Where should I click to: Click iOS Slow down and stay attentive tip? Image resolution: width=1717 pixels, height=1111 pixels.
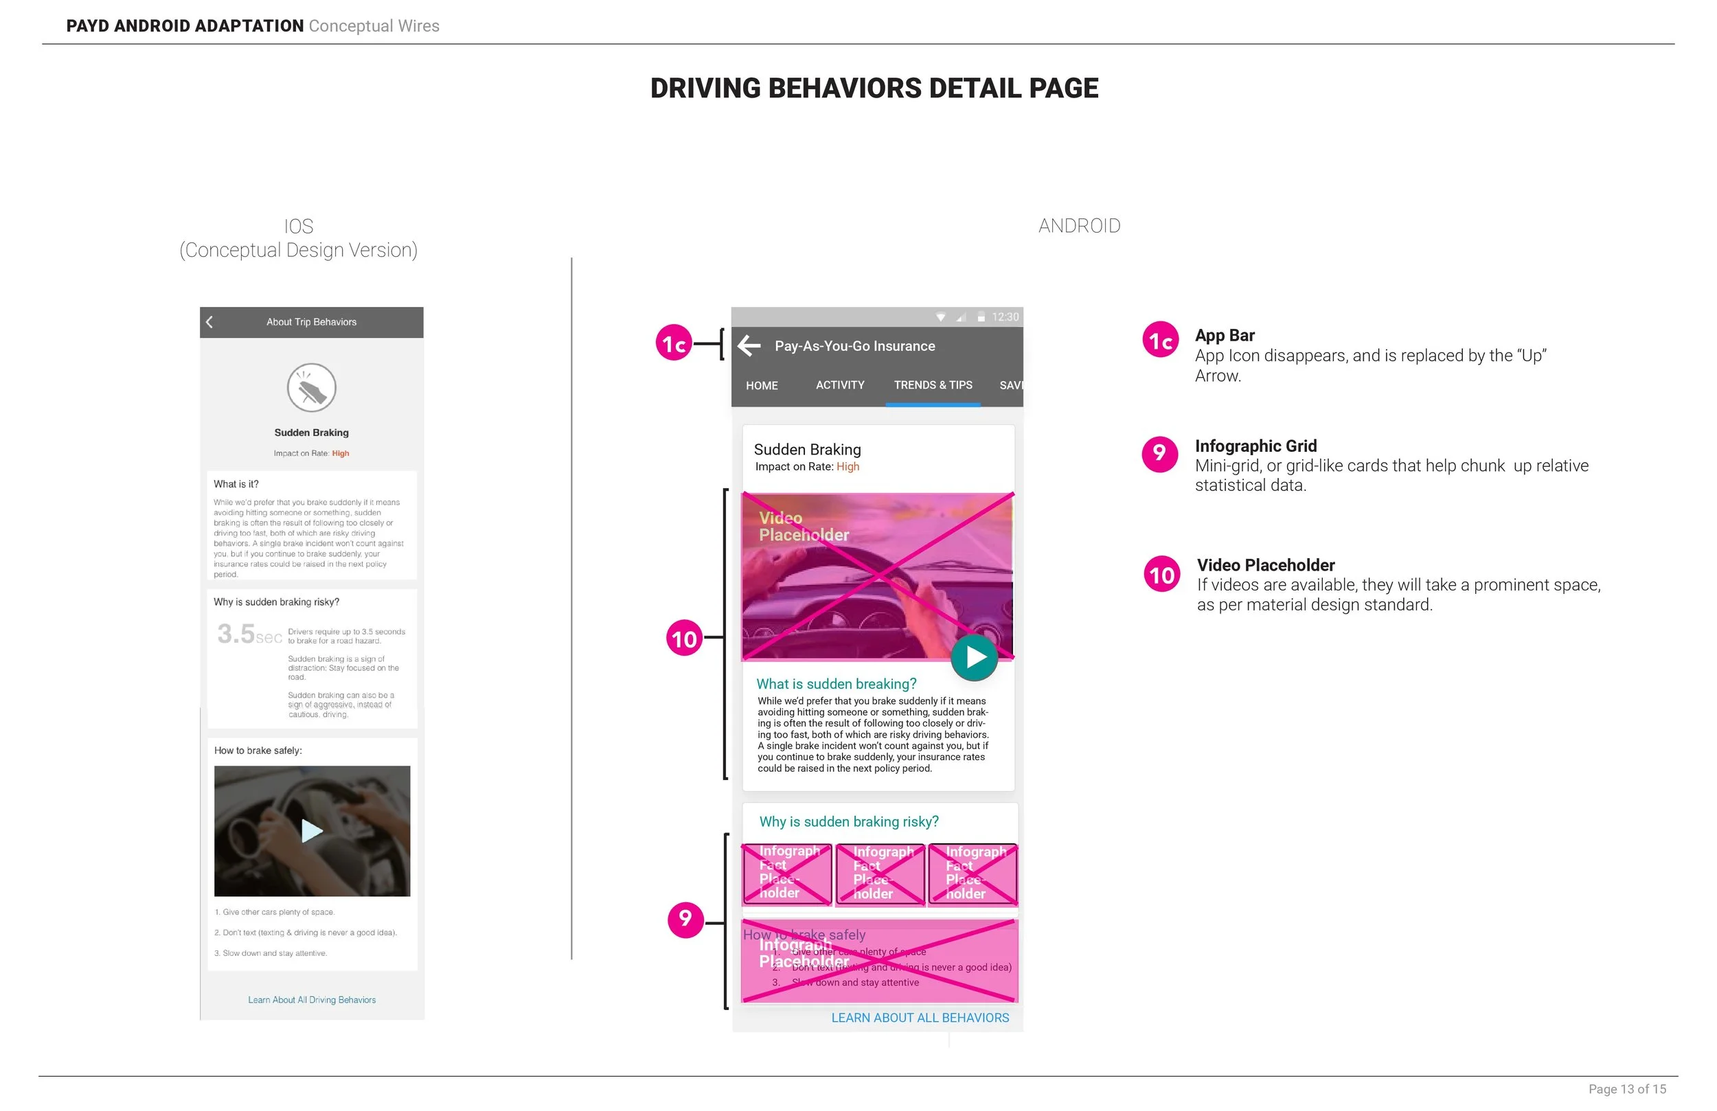271,954
